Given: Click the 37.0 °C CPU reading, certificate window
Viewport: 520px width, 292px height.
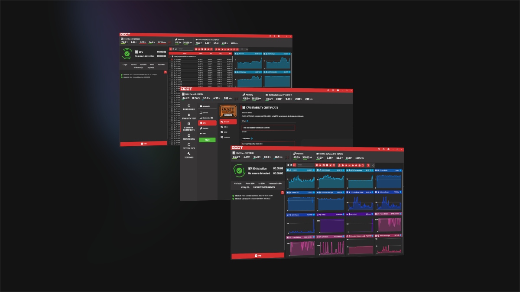Looking at the screenshot, I should pyautogui.click(x=185, y=98).
